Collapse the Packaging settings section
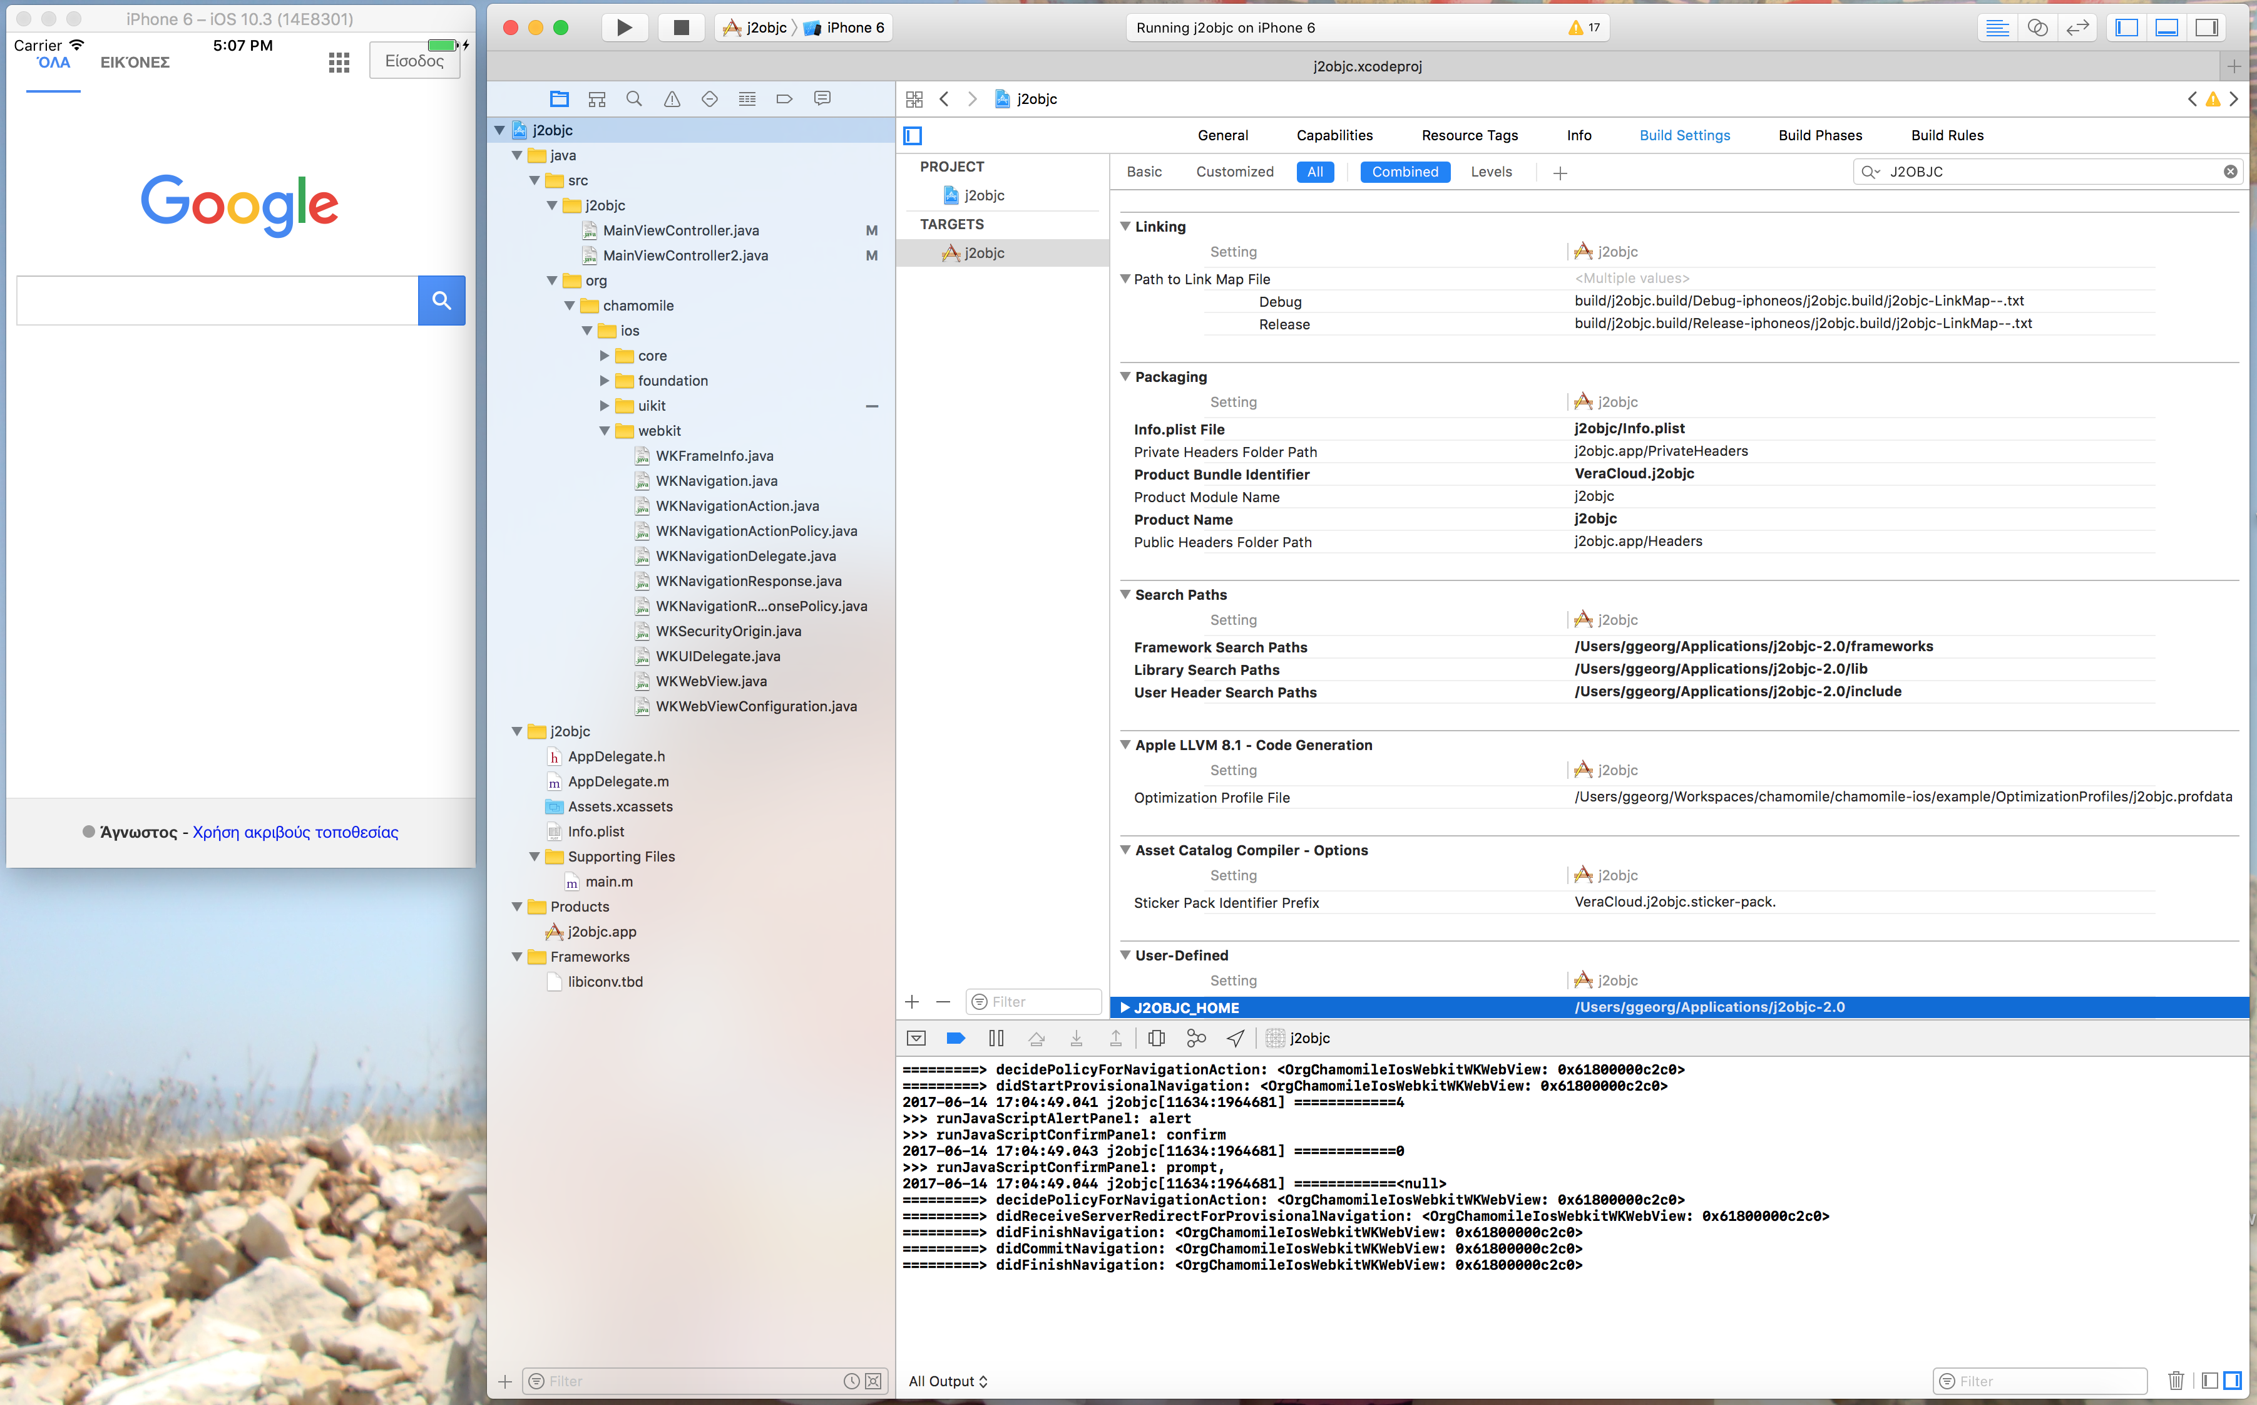Screen dimensions: 2257x1405 coord(1125,376)
